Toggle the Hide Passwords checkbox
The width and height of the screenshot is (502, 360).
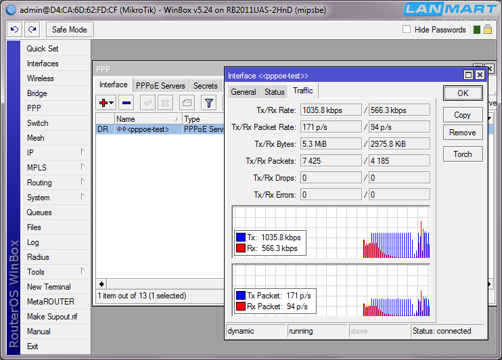[407, 30]
